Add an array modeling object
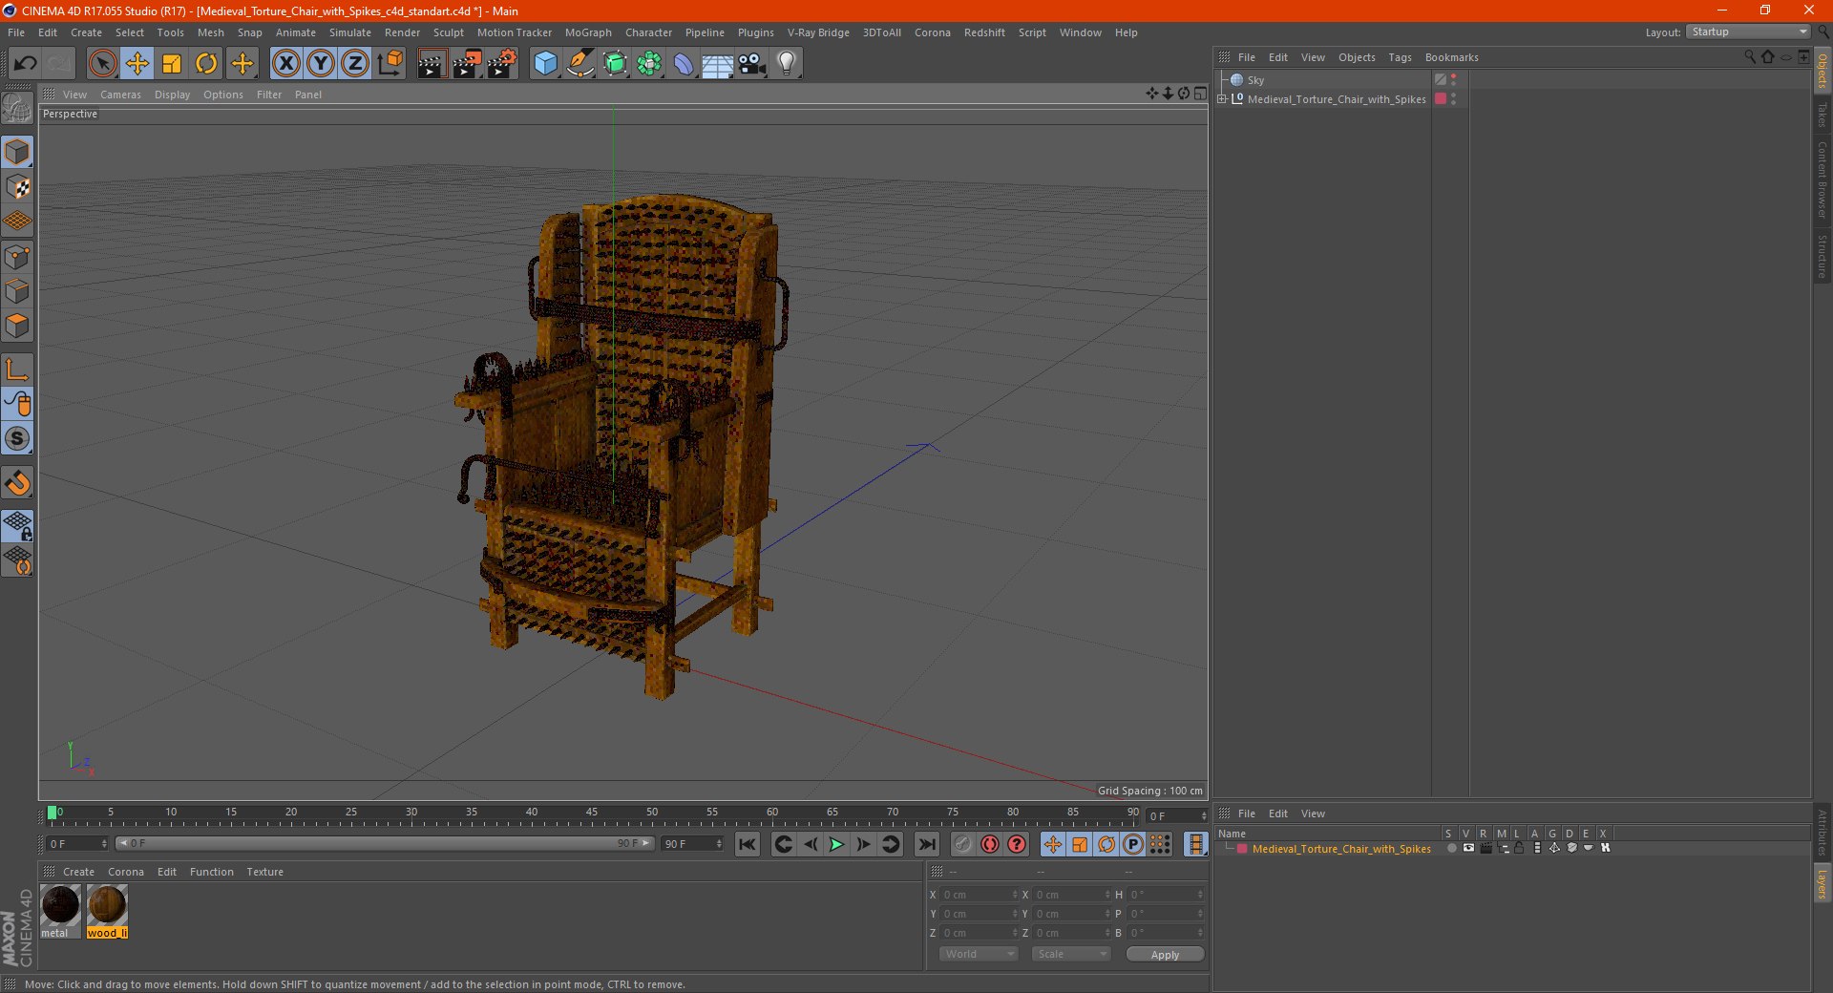The image size is (1833, 993). tap(649, 64)
